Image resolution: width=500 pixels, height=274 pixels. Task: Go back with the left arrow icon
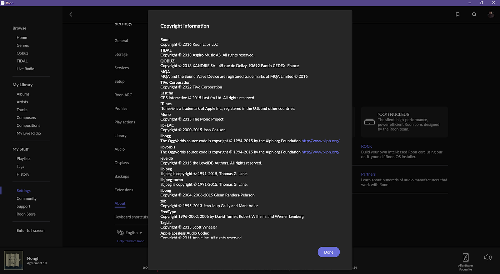[71, 15]
